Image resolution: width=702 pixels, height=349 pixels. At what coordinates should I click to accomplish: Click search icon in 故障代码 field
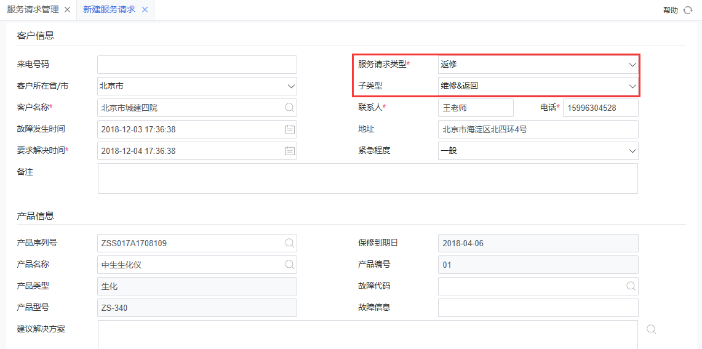pyautogui.click(x=631, y=286)
